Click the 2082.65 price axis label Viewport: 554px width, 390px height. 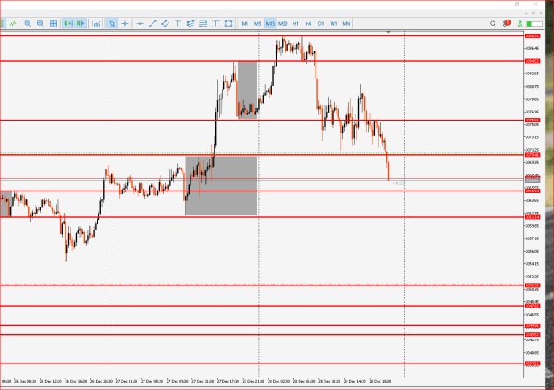pos(532,74)
